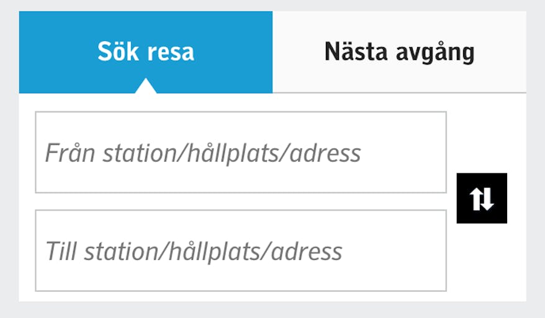Place the cursor in the Till field
Screen dimensions: 545x318
coord(241,250)
